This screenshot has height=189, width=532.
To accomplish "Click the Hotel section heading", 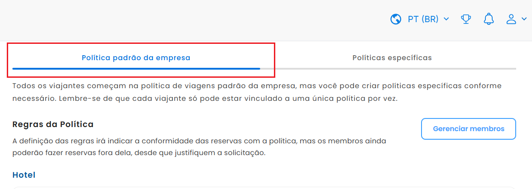I will [x=24, y=175].
